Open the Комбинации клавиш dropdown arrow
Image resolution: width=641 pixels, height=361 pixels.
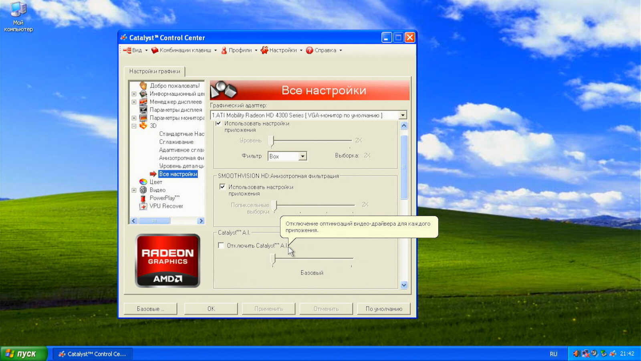point(216,51)
